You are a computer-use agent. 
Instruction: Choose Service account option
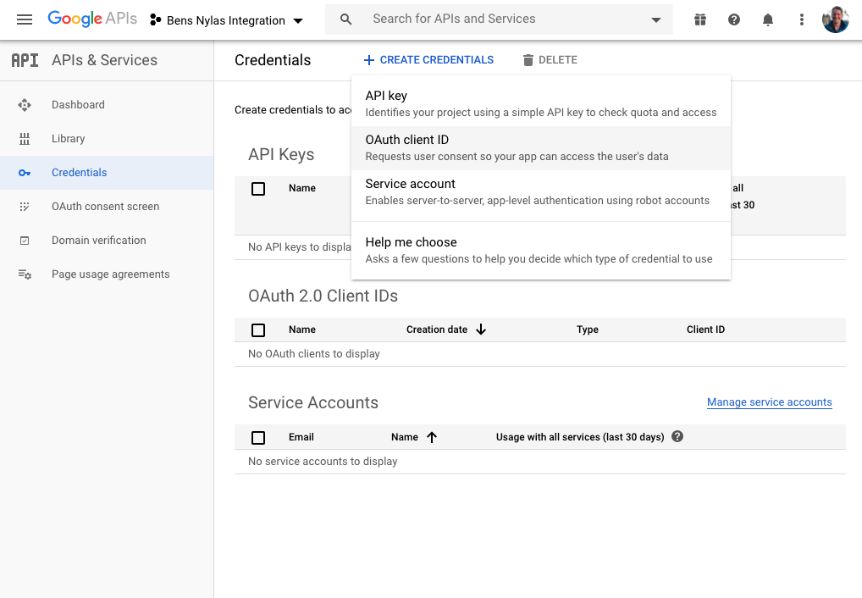(x=540, y=192)
